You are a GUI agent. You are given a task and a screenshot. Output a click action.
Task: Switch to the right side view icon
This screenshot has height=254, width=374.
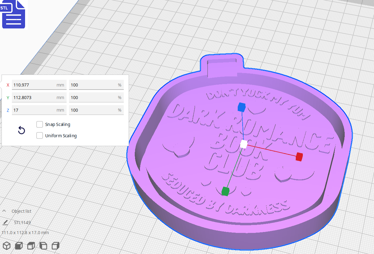[x=55, y=245]
